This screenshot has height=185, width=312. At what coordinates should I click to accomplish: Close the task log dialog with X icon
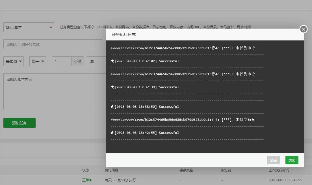pyautogui.click(x=304, y=29)
